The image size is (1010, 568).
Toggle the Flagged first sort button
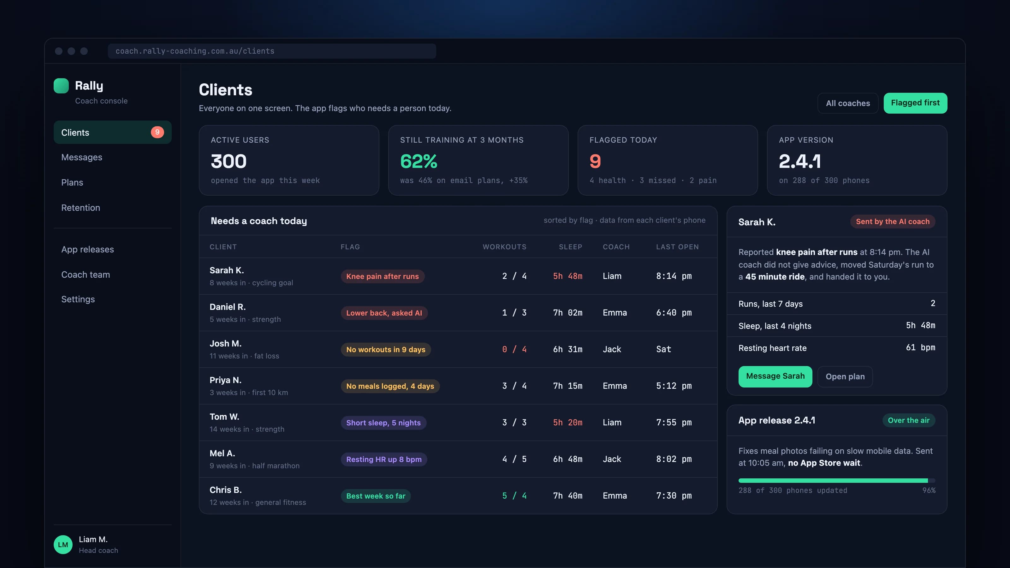tap(915, 103)
